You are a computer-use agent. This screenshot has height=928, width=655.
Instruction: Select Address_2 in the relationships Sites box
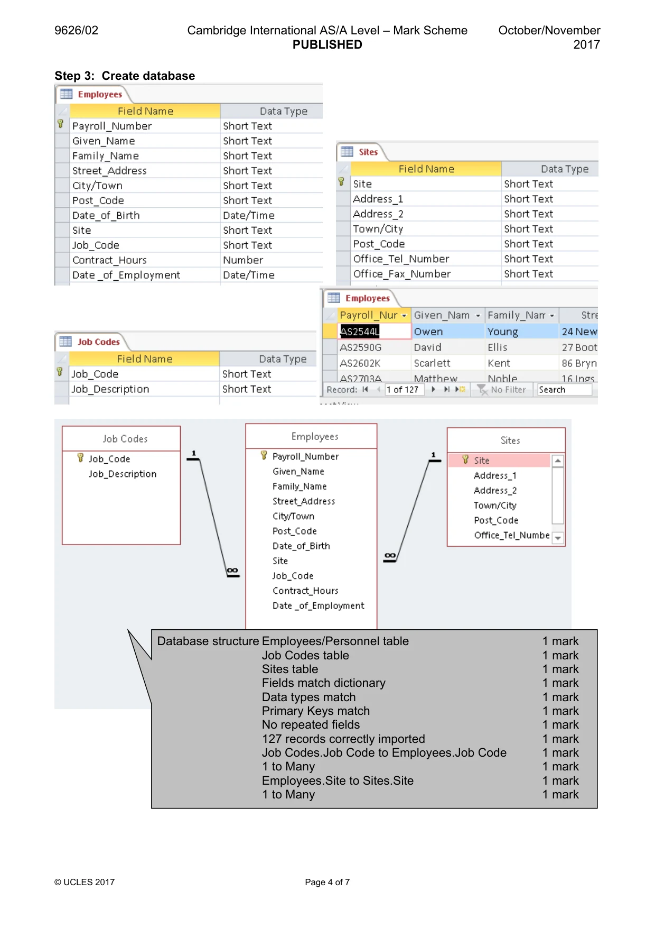coord(495,490)
